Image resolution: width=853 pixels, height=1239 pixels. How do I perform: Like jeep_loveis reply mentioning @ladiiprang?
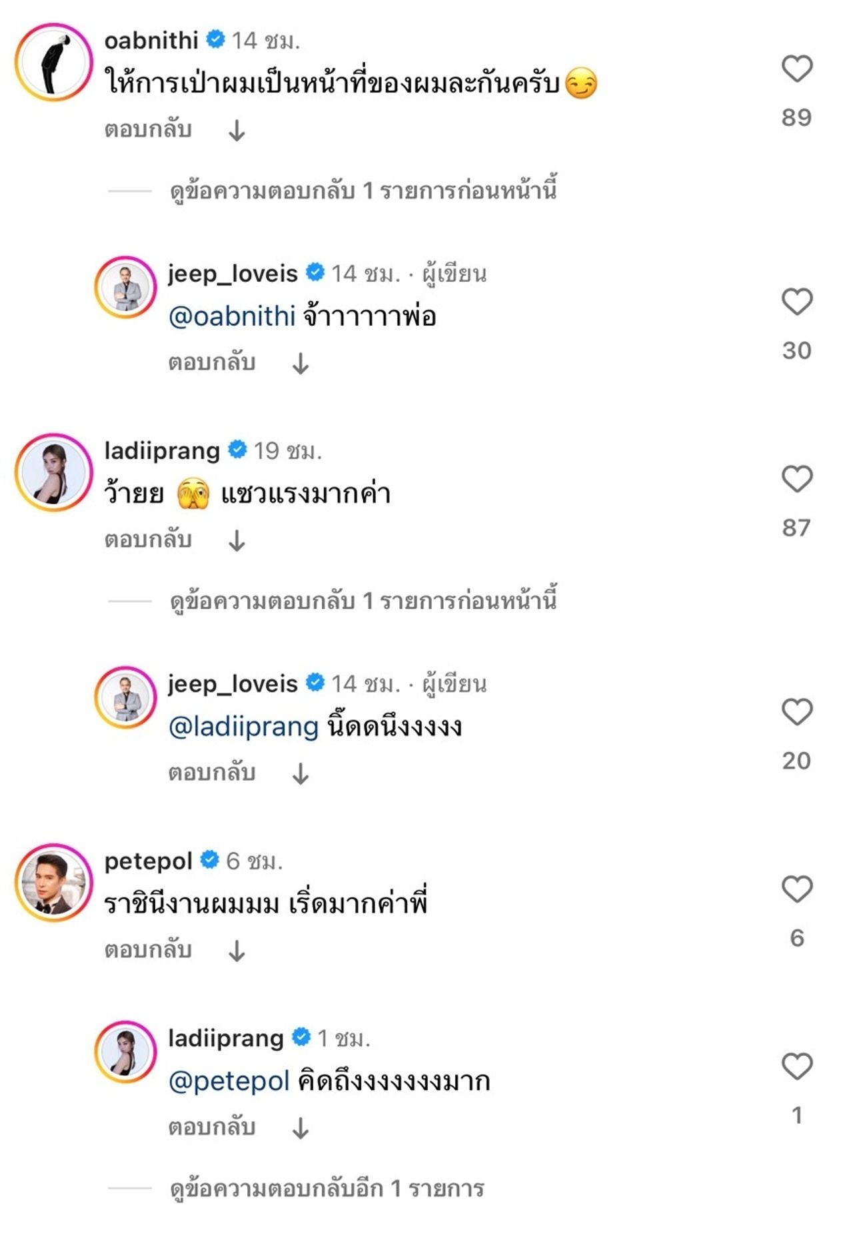coord(797,712)
